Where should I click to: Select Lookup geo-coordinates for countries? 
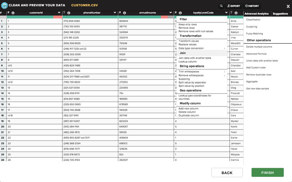(x=195, y=97)
